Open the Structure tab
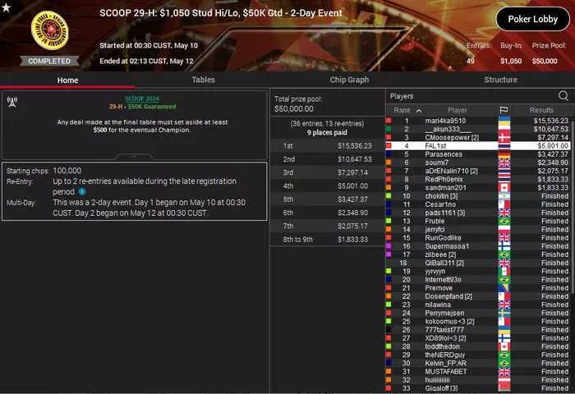575x394 pixels. pyautogui.click(x=500, y=80)
